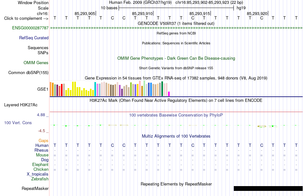The image size is (303, 196).
Task: Click the ENSG00000287787 green gene arrow line
Action: [176, 28]
